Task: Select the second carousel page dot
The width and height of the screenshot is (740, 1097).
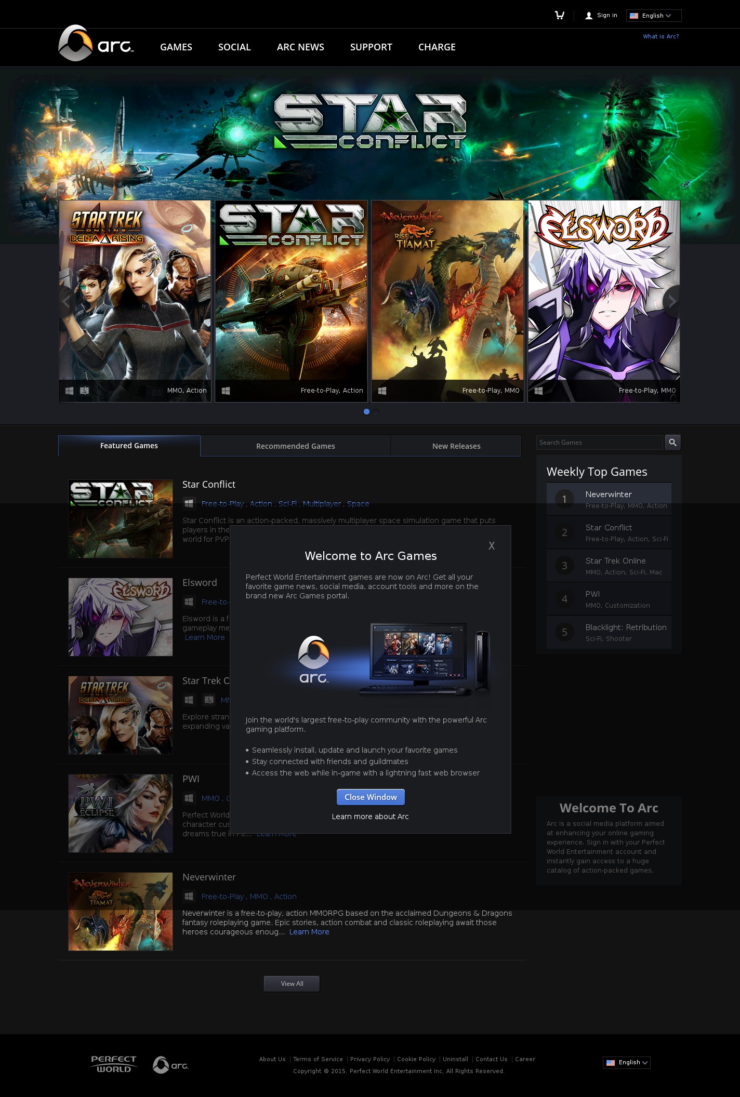Action: pos(376,412)
